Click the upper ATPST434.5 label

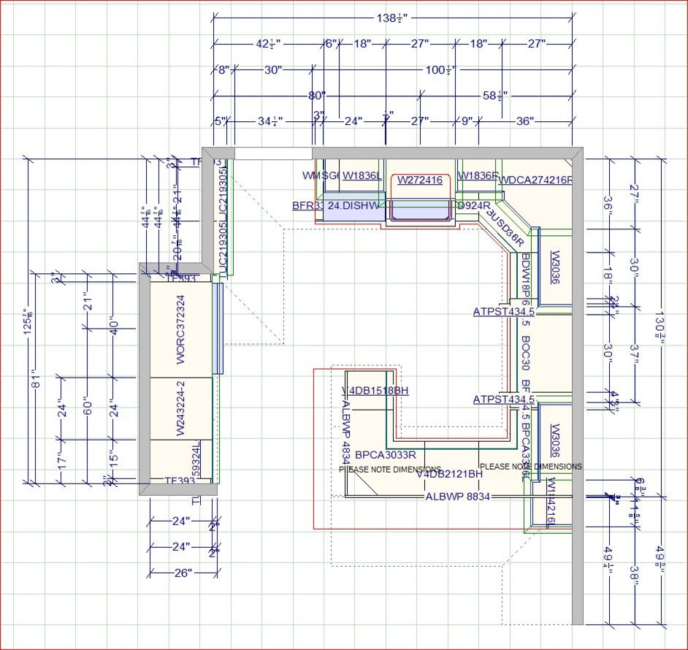point(504,312)
